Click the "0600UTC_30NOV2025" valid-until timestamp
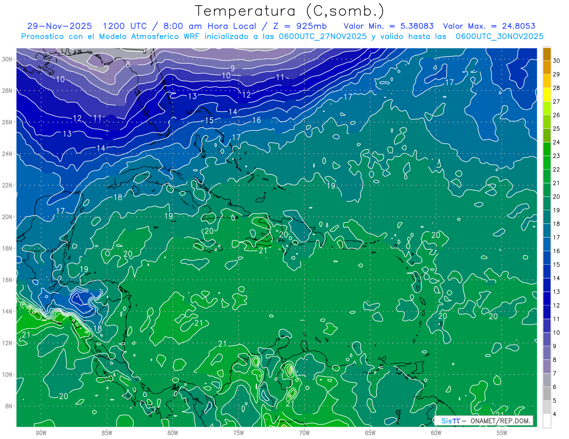The image size is (569, 439). click(499, 36)
